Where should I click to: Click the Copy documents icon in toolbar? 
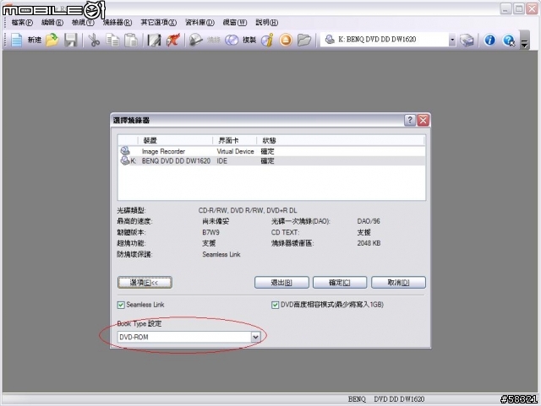112,40
